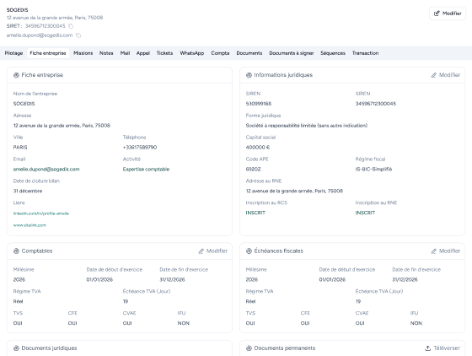Click the SOGEDIS title in the header
The image size is (472, 356).
[17, 10]
